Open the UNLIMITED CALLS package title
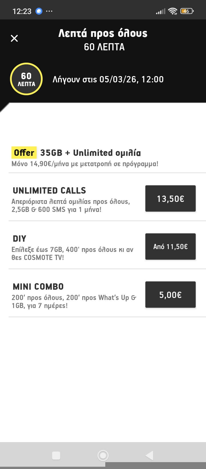The width and height of the screenshot is (206, 469). click(x=49, y=190)
